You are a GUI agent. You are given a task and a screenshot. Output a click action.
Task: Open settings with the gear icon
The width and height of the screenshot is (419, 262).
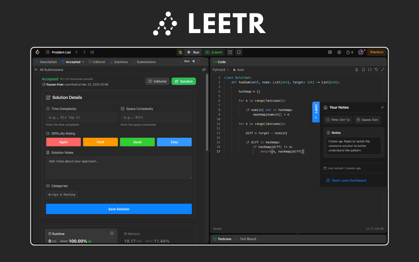click(339, 52)
